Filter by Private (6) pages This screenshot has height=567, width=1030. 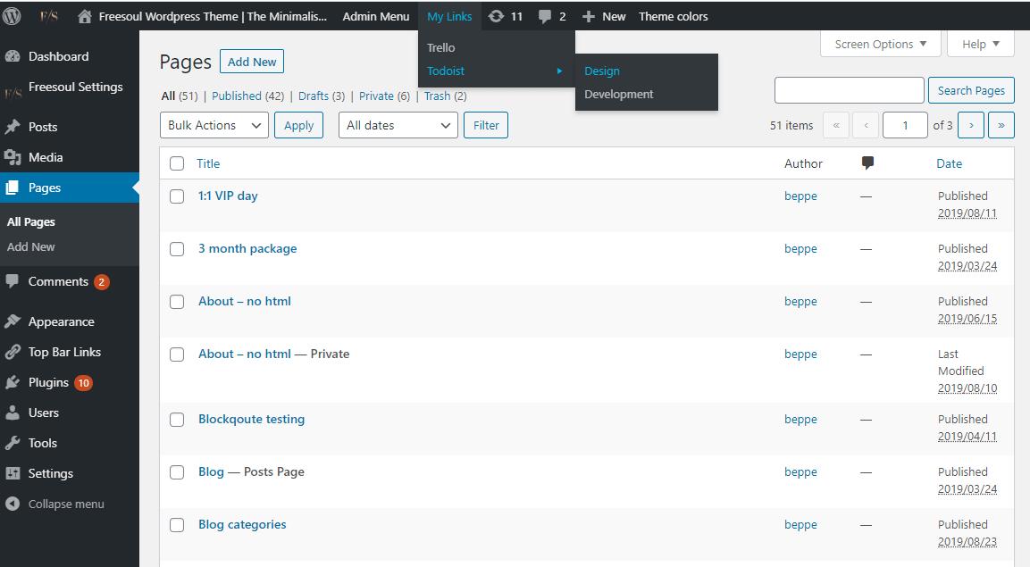coord(384,96)
